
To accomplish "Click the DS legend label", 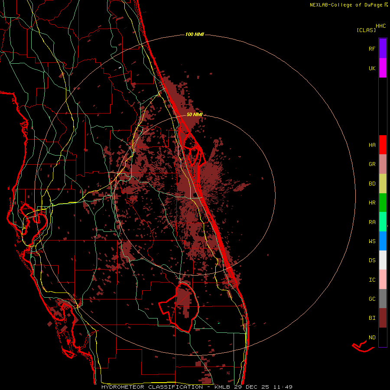I will 372,260.
